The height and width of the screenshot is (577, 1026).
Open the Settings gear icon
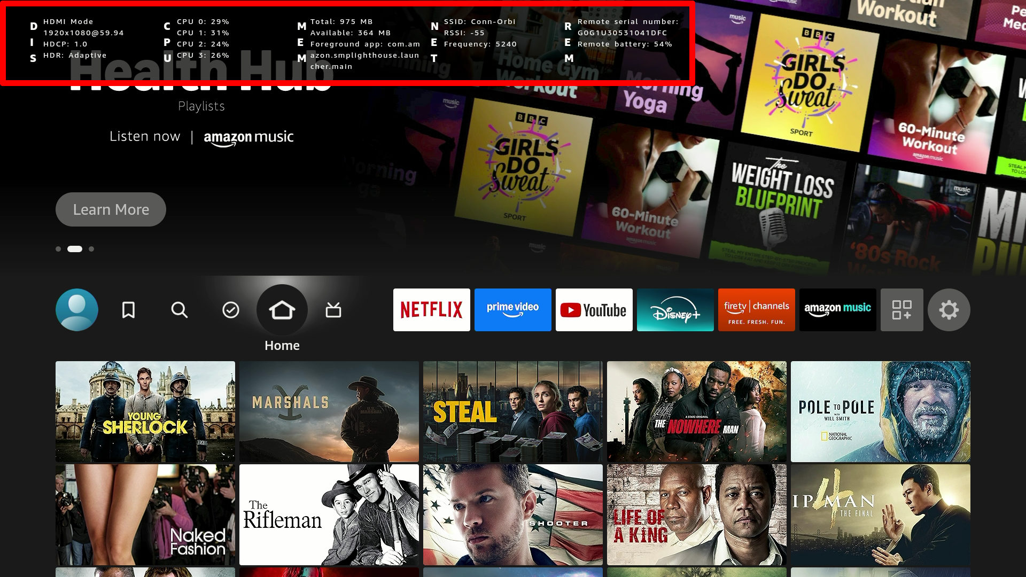[x=949, y=310]
